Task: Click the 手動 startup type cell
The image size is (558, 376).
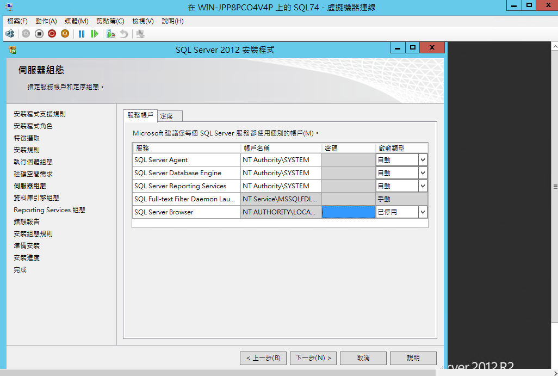Action: point(402,199)
